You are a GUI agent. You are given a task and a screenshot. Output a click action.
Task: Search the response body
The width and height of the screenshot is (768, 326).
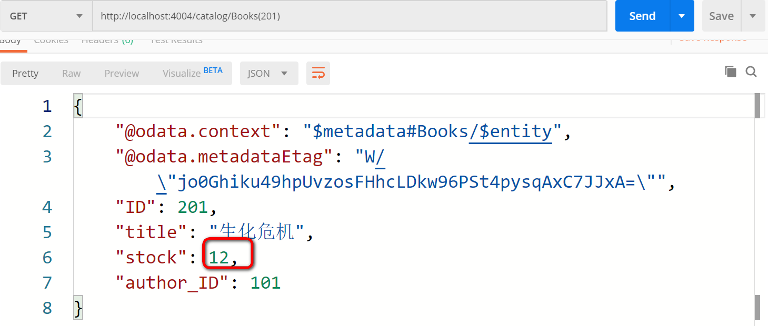[751, 72]
